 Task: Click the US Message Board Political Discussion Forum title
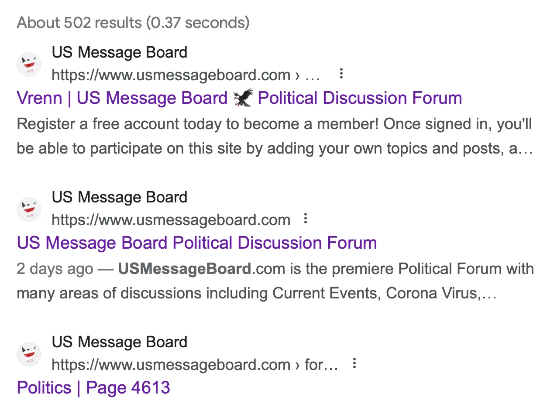[x=196, y=243]
